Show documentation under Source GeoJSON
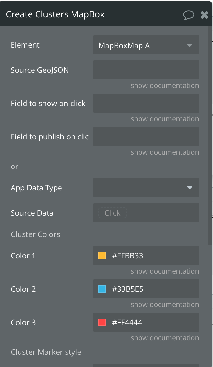The width and height of the screenshot is (213, 367). tap(165, 85)
